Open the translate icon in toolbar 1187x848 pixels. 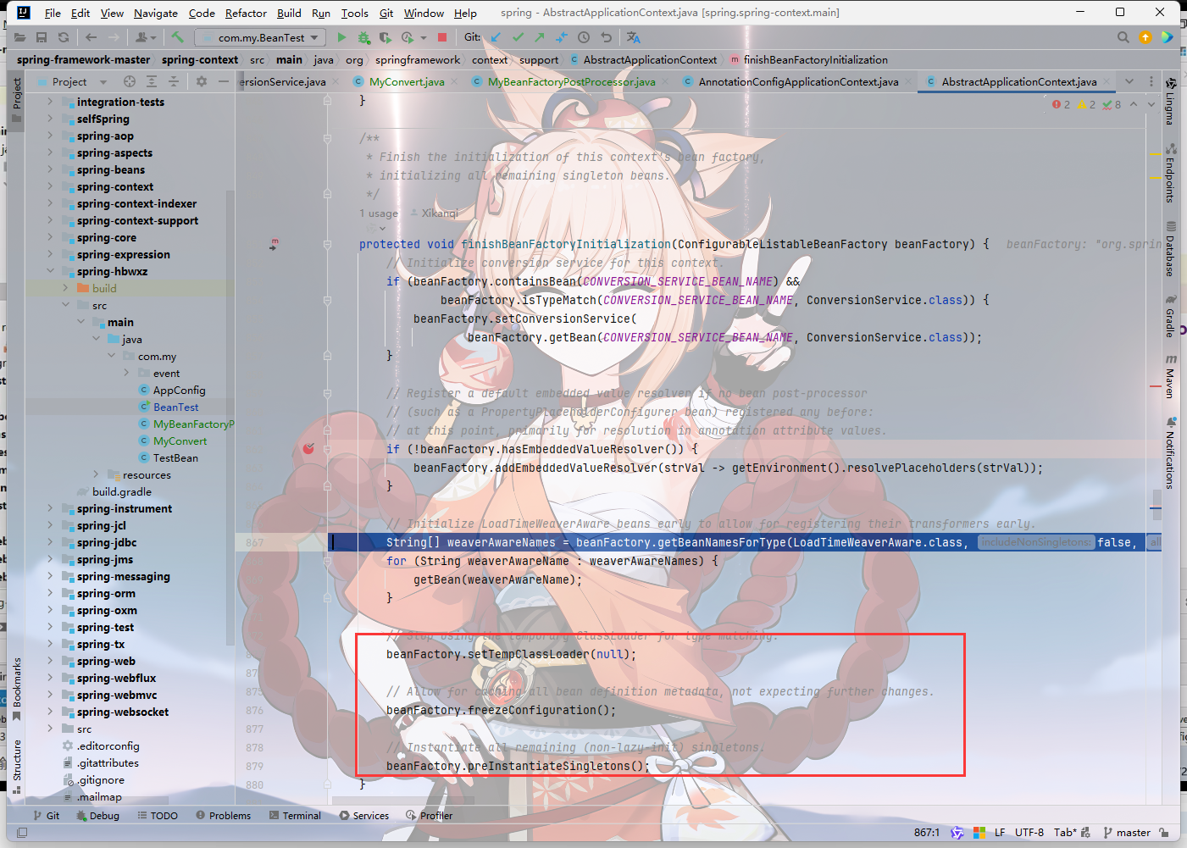coord(633,37)
